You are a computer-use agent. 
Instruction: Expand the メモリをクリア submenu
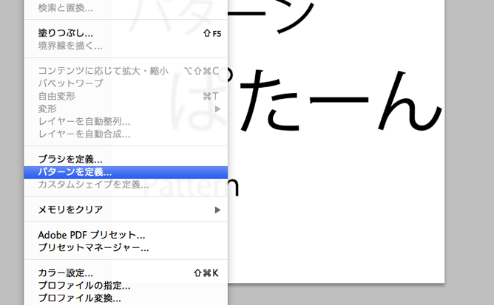[126, 210]
